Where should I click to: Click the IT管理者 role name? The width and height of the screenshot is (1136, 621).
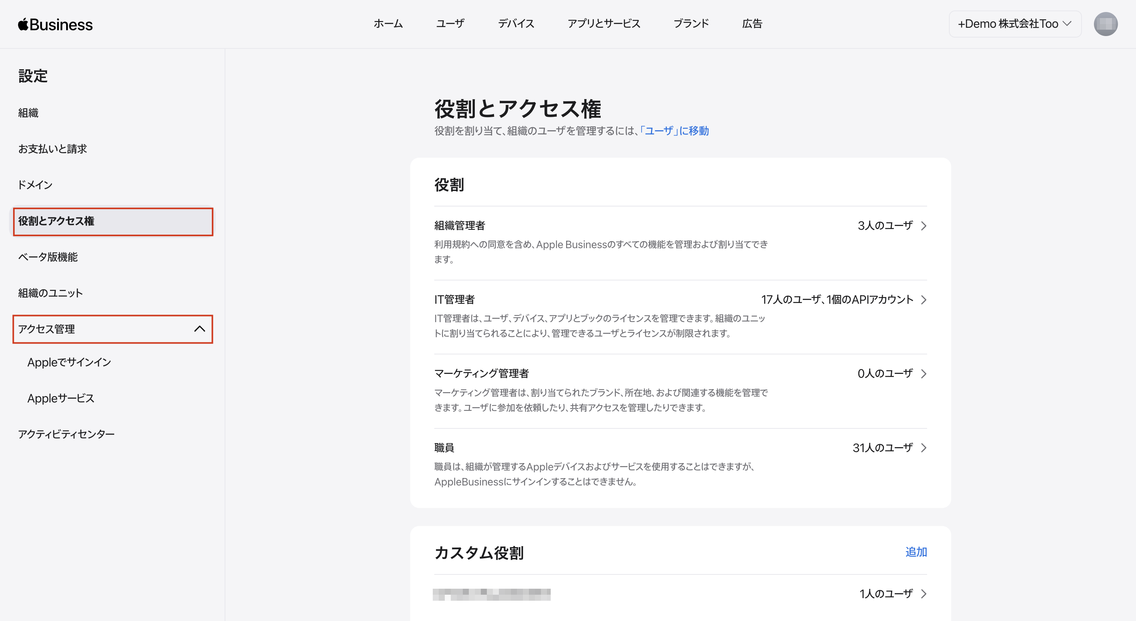click(x=454, y=300)
